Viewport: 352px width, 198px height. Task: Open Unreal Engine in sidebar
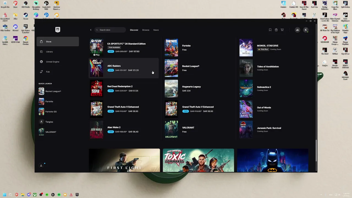point(58,62)
